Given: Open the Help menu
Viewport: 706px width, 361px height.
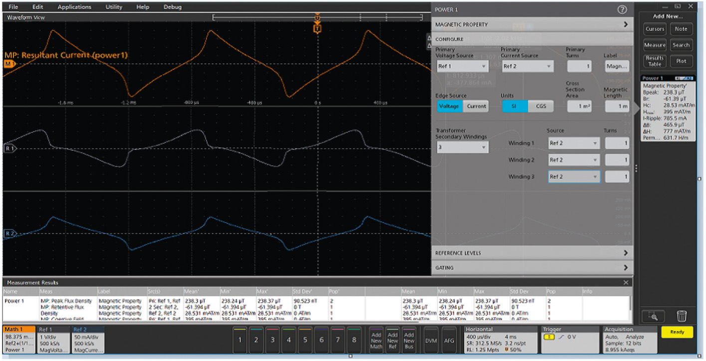Looking at the screenshot, I should point(143,7).
